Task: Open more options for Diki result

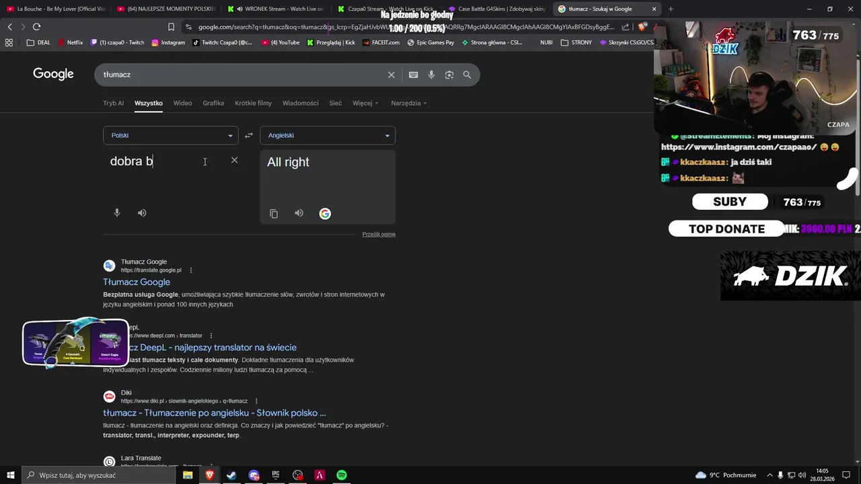Action: click(x=256, y=401)
